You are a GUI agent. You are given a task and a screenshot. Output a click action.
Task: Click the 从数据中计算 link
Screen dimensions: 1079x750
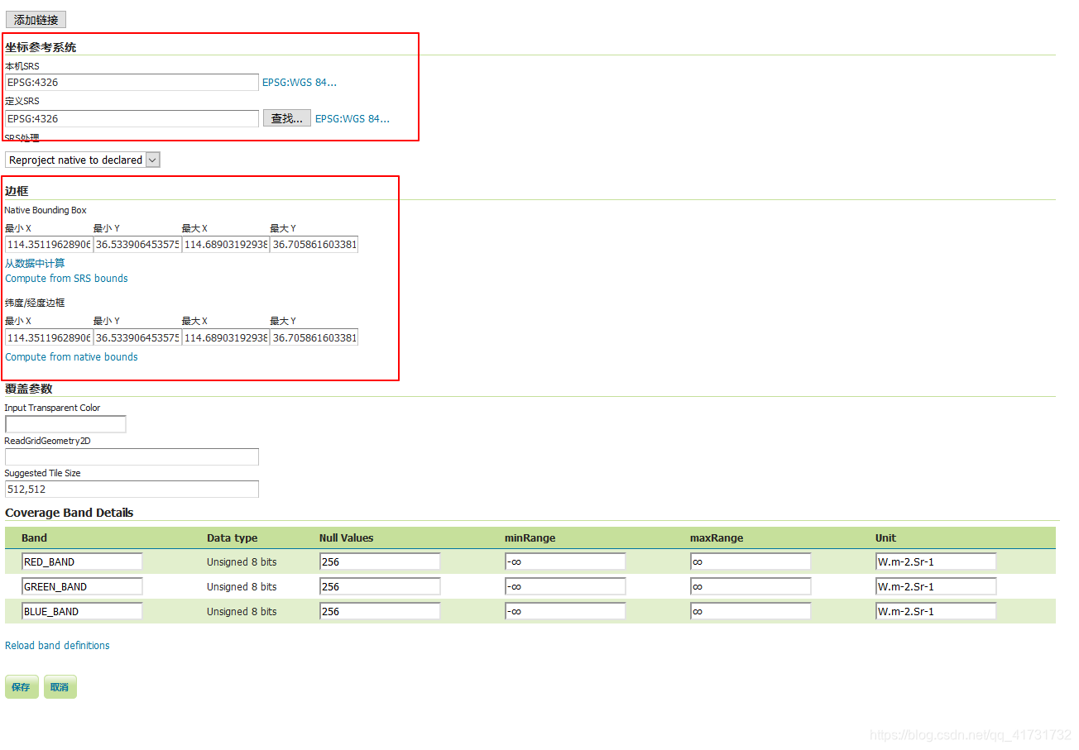(x=35, y=264)
